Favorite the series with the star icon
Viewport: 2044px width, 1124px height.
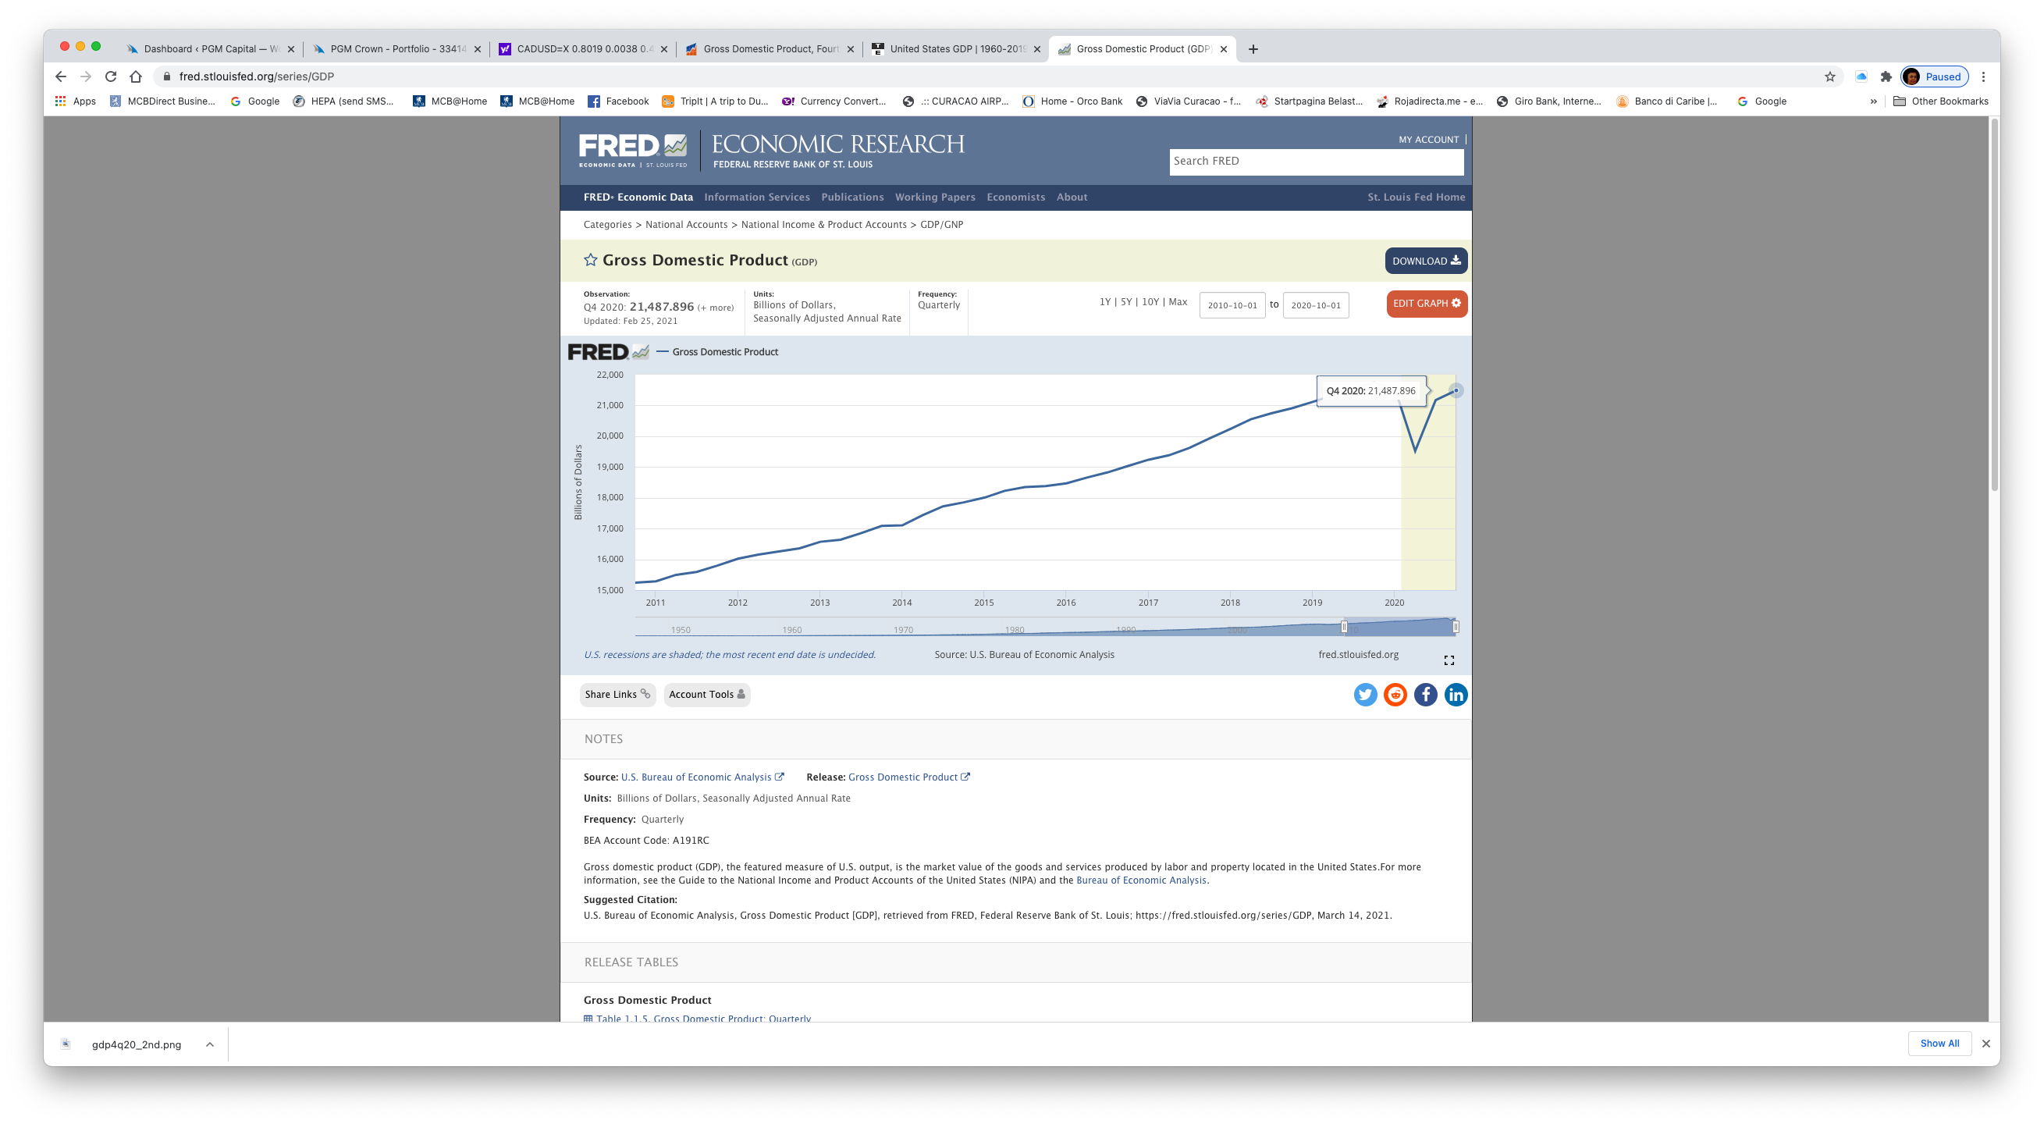589,261
